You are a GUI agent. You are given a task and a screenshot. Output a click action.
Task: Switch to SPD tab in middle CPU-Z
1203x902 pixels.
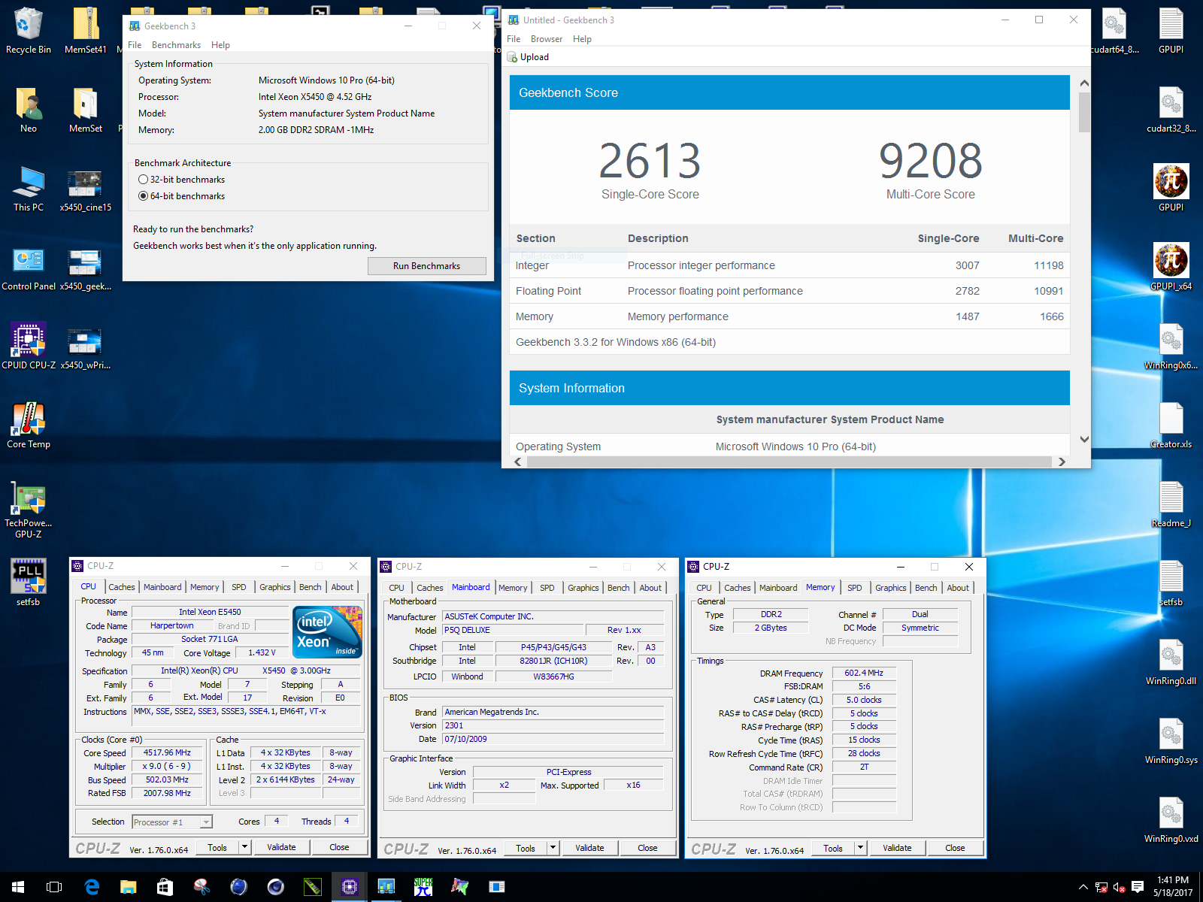click(x=547, y=588)
